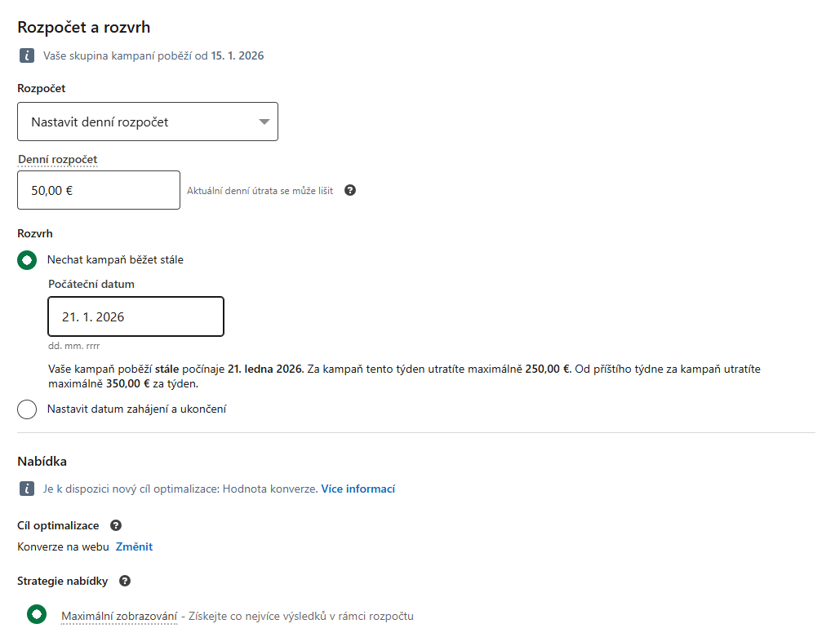Image resolution: width=835 pixels, height=637 pixels.
Task: Select Nastavit datum zahájení a ukončení option
Action: click(27, 409)
